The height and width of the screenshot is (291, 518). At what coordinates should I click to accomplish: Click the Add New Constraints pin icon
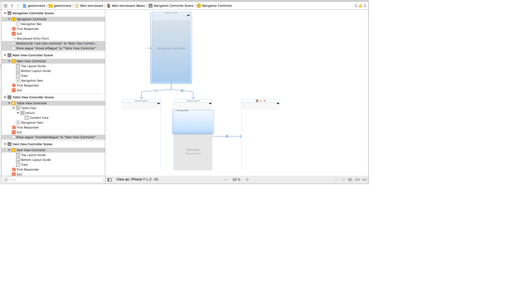click(x=357, y=180)
